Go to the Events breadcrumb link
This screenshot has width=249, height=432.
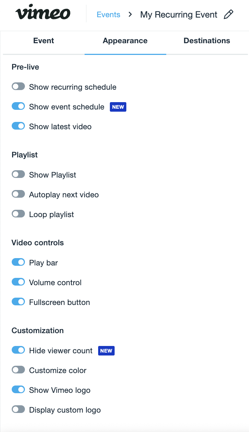click(x=108, y=14)
